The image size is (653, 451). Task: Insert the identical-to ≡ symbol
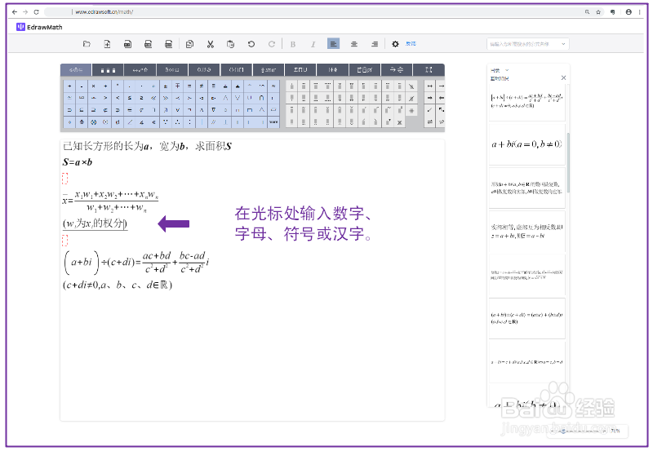coord(213,86)
